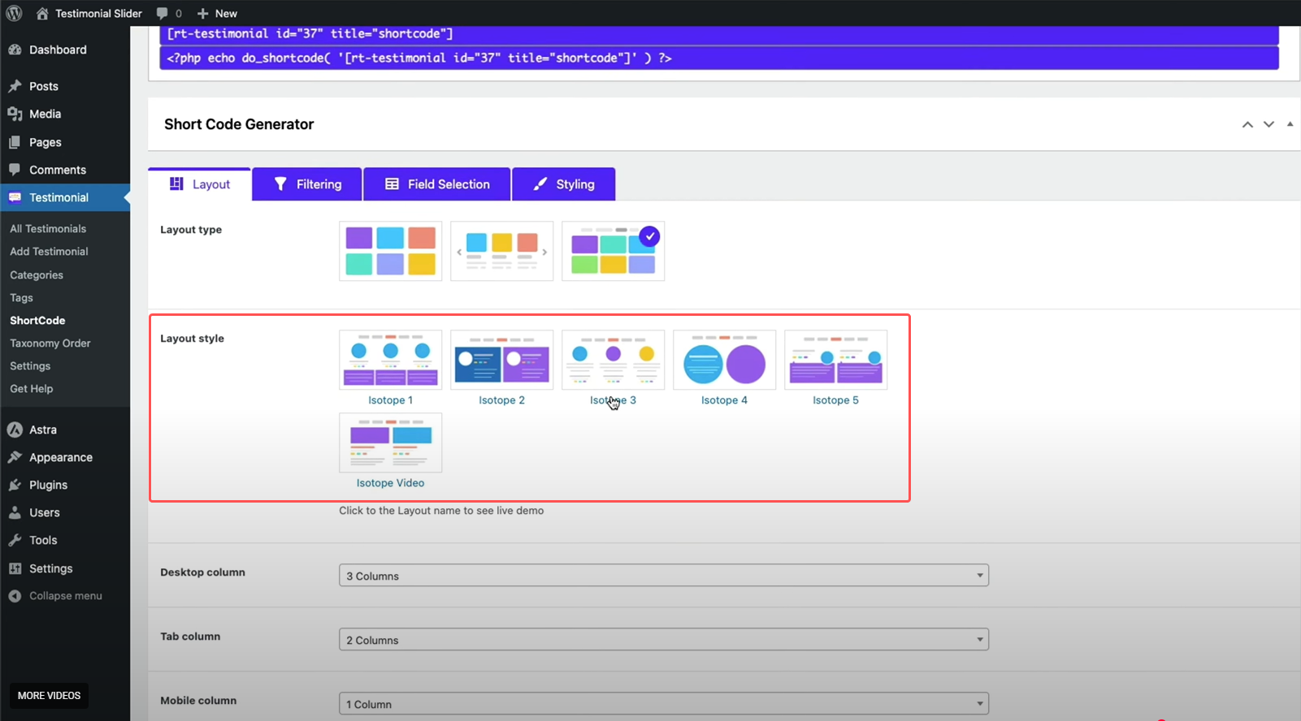Open Appearance menu in sidebar
The height and width of the screenshot is (721, 1301).
coord(60,457)
